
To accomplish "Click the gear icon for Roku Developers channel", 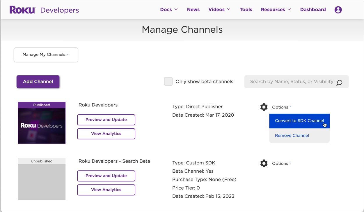I will tap(264, 107).
